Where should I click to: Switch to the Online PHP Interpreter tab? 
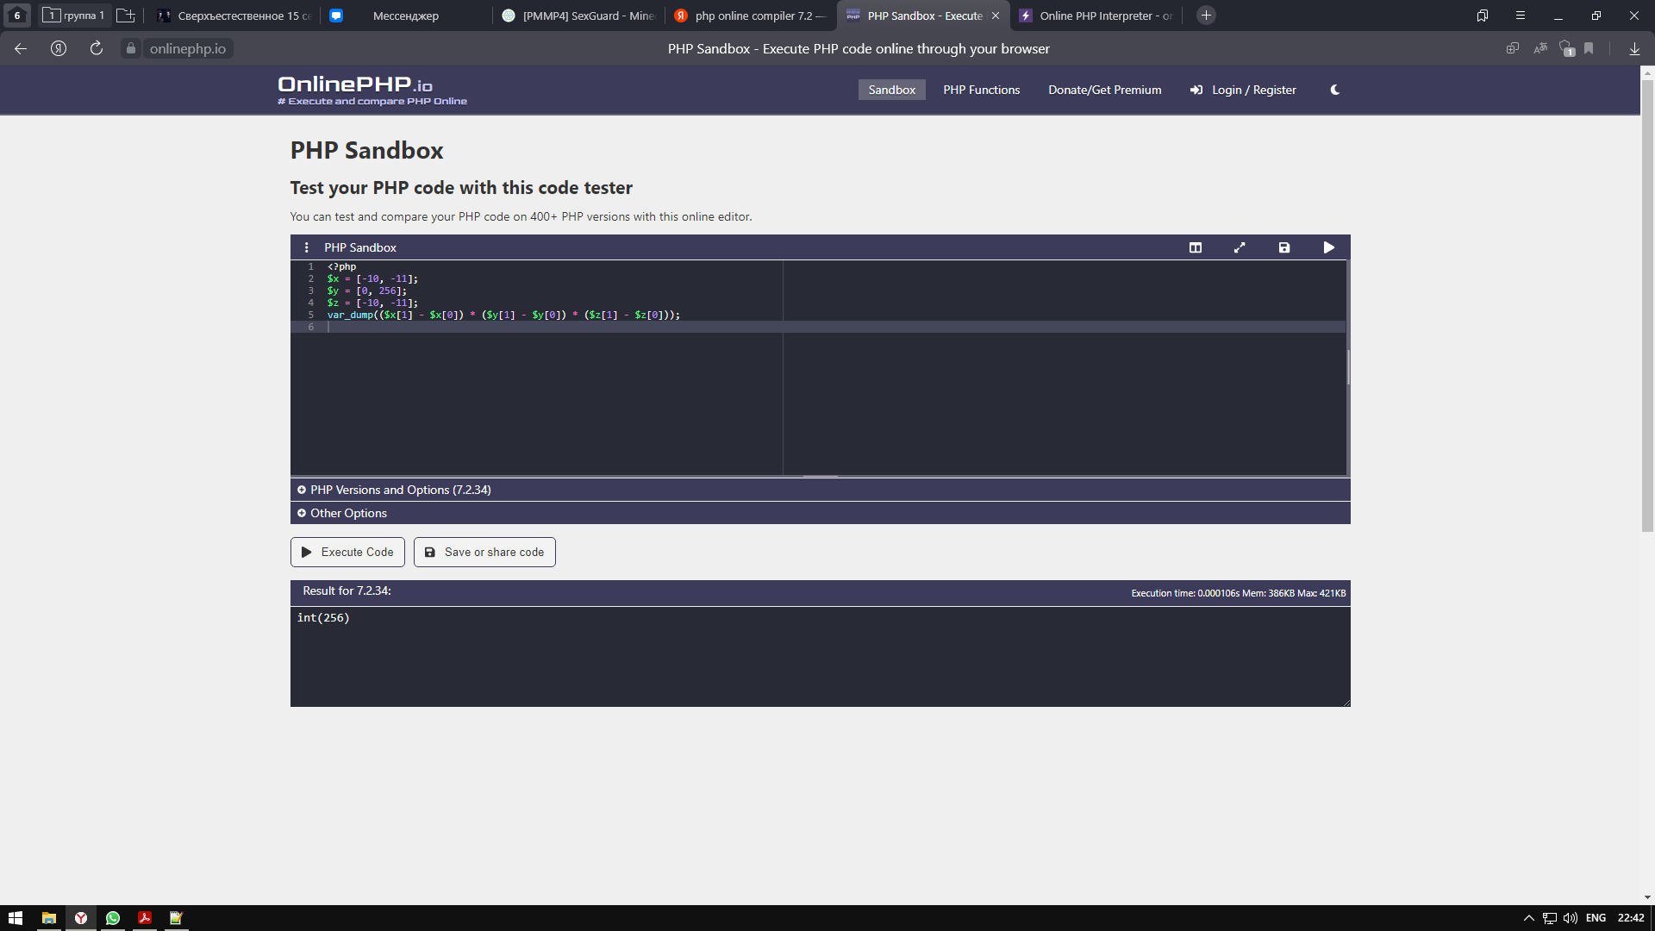point(1096,16)
